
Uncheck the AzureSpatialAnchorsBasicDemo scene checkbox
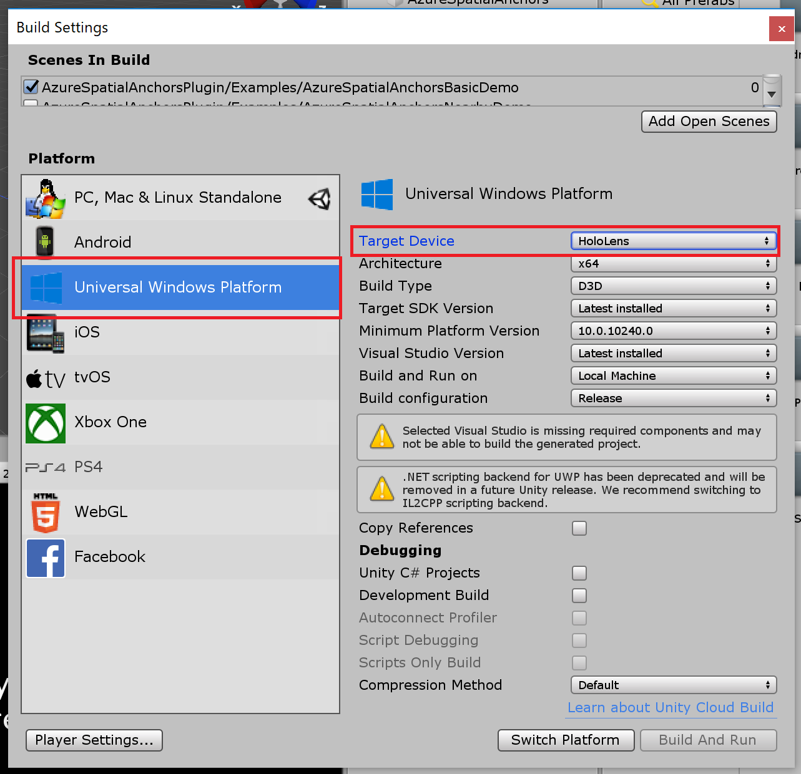click(x=31, y=87)
